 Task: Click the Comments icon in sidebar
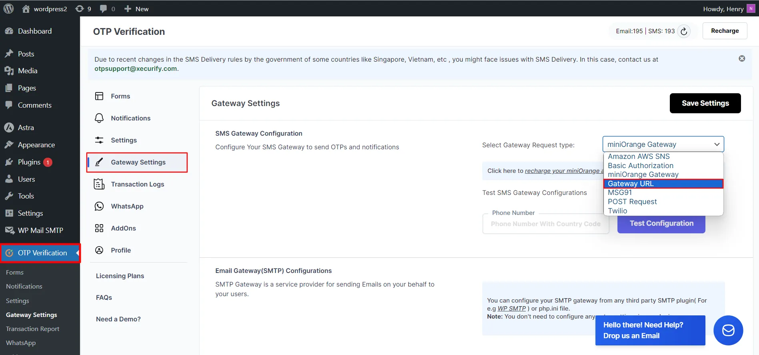coord(9,105)
